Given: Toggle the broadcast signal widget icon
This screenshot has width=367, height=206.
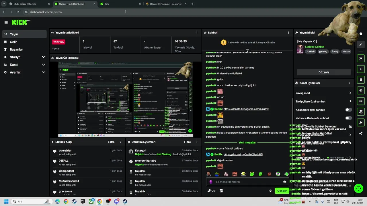Looking at the screenshot, I should [x=361, y=101].
